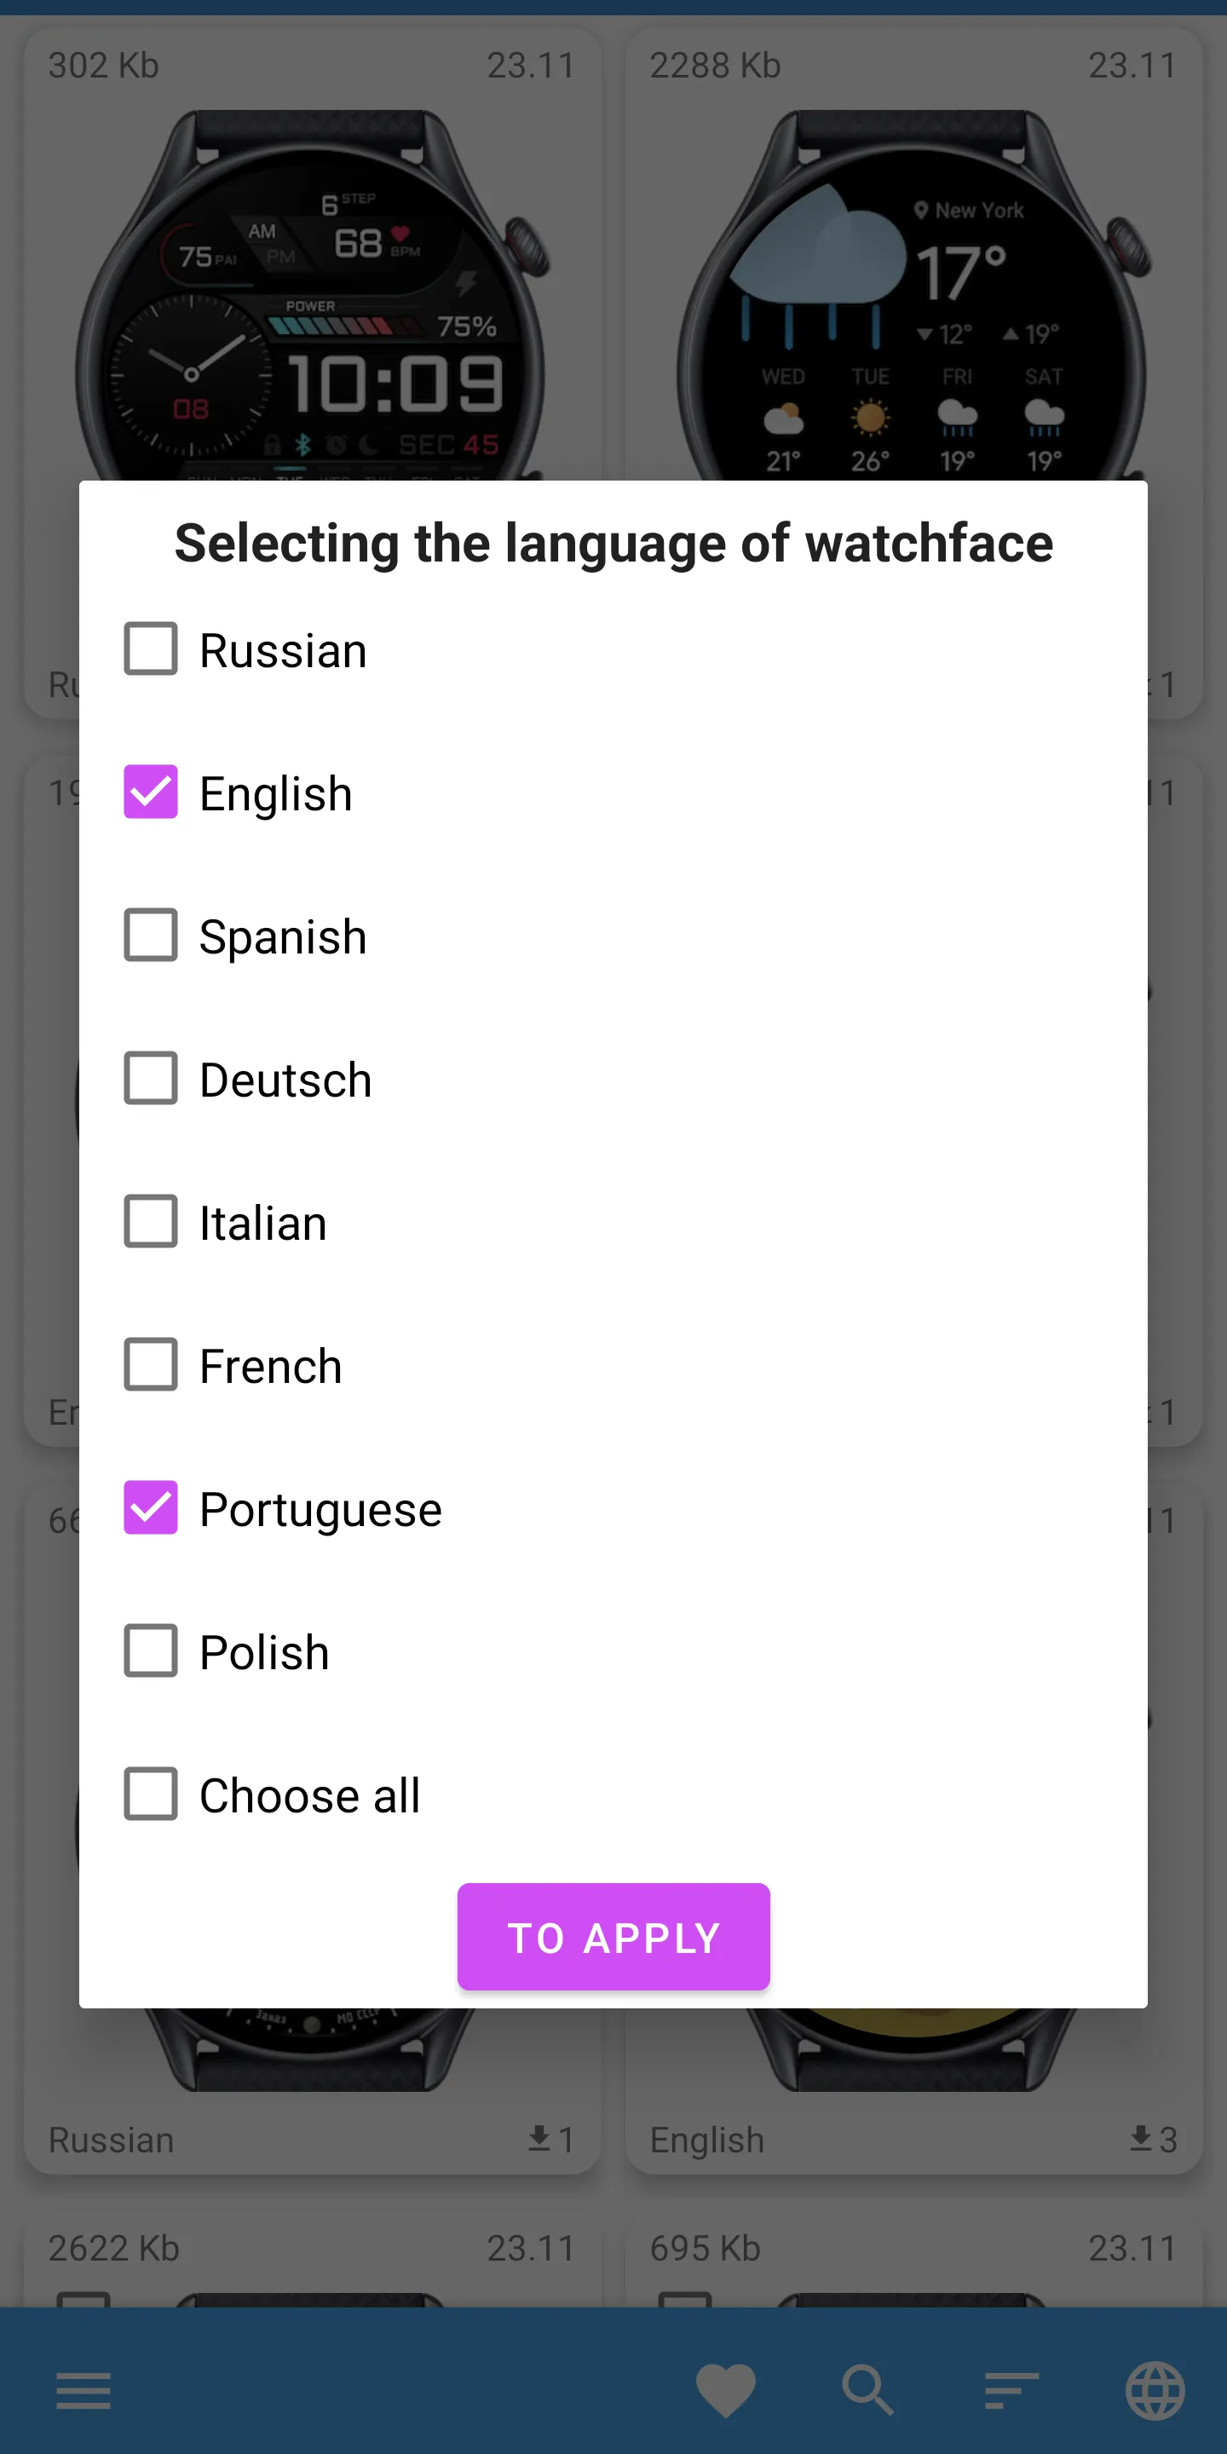Uncheck the English language checkbox
The image size is (1227, 2454).
151,792
